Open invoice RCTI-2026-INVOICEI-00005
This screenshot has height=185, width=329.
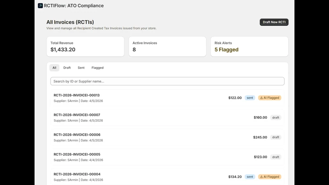pyautogui.click(x=167, y=157)
